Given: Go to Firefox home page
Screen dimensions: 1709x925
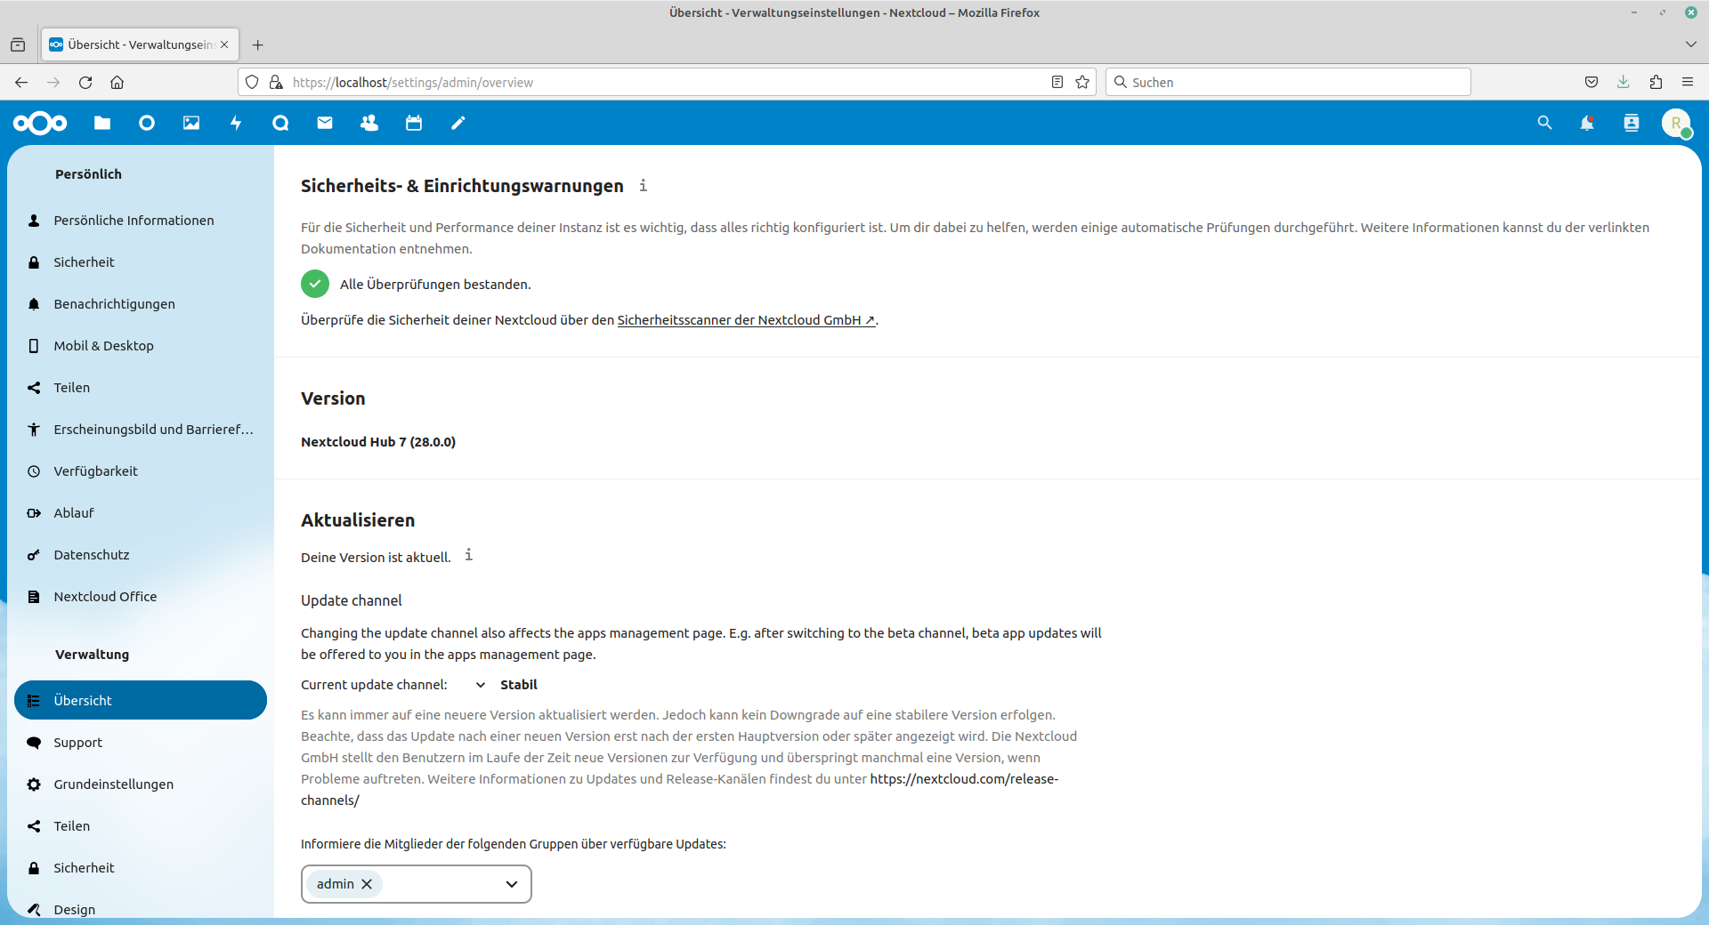Looking at the screenshot, I should tap(117, 82).
